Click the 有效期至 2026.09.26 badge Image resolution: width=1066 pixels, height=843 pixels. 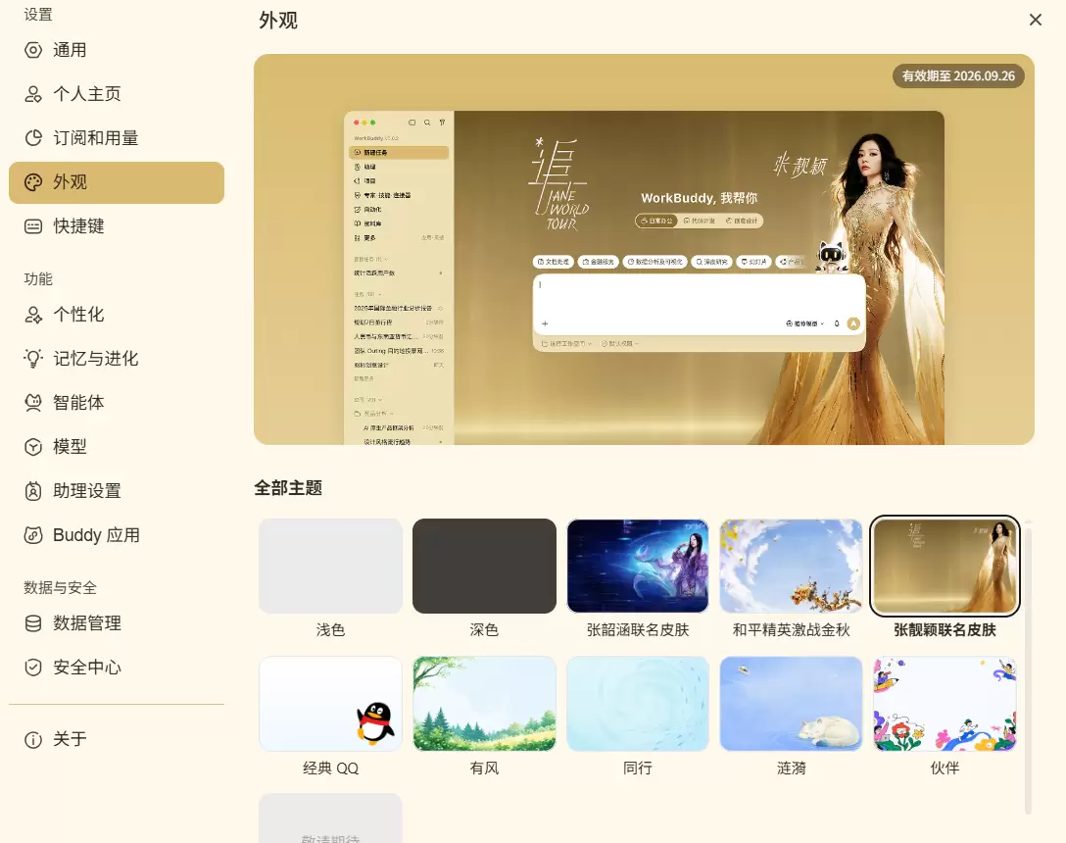click(x=958, y=76)
